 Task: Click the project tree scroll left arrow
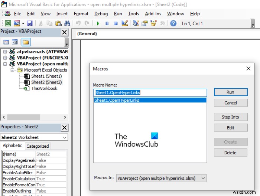4,117
